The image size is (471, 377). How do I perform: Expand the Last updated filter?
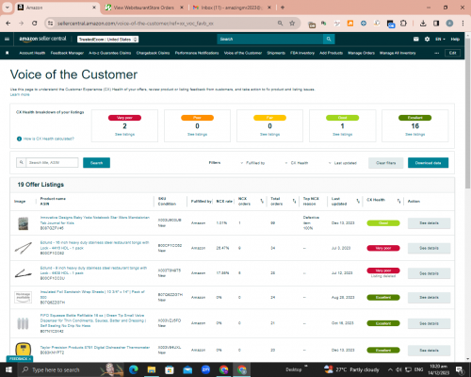point(342,163)
